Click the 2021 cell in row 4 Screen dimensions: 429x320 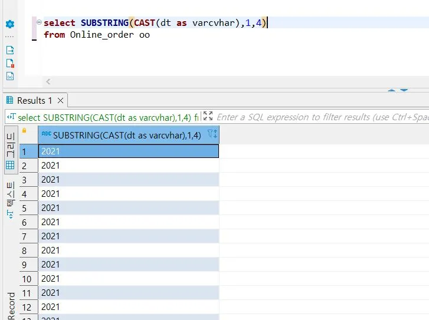point(129,194)
